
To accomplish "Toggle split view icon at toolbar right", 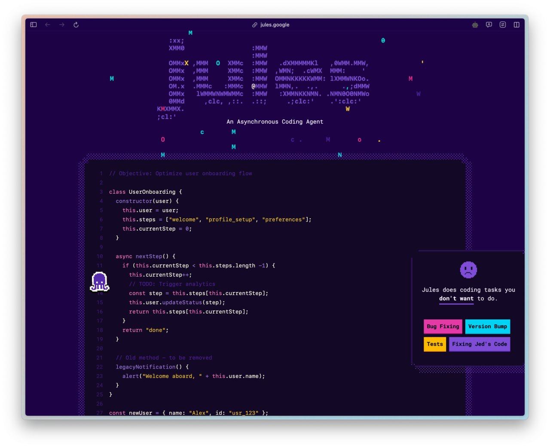I will (516, 25).
